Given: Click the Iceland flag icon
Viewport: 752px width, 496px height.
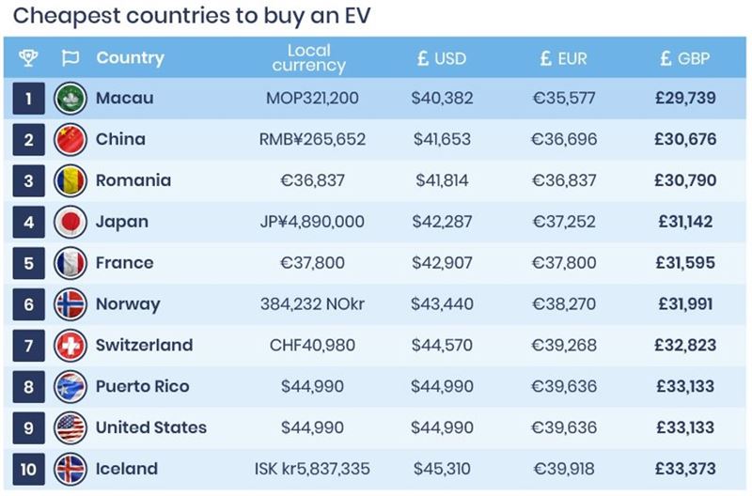Looking at the screenshot, I should (70, 469).
